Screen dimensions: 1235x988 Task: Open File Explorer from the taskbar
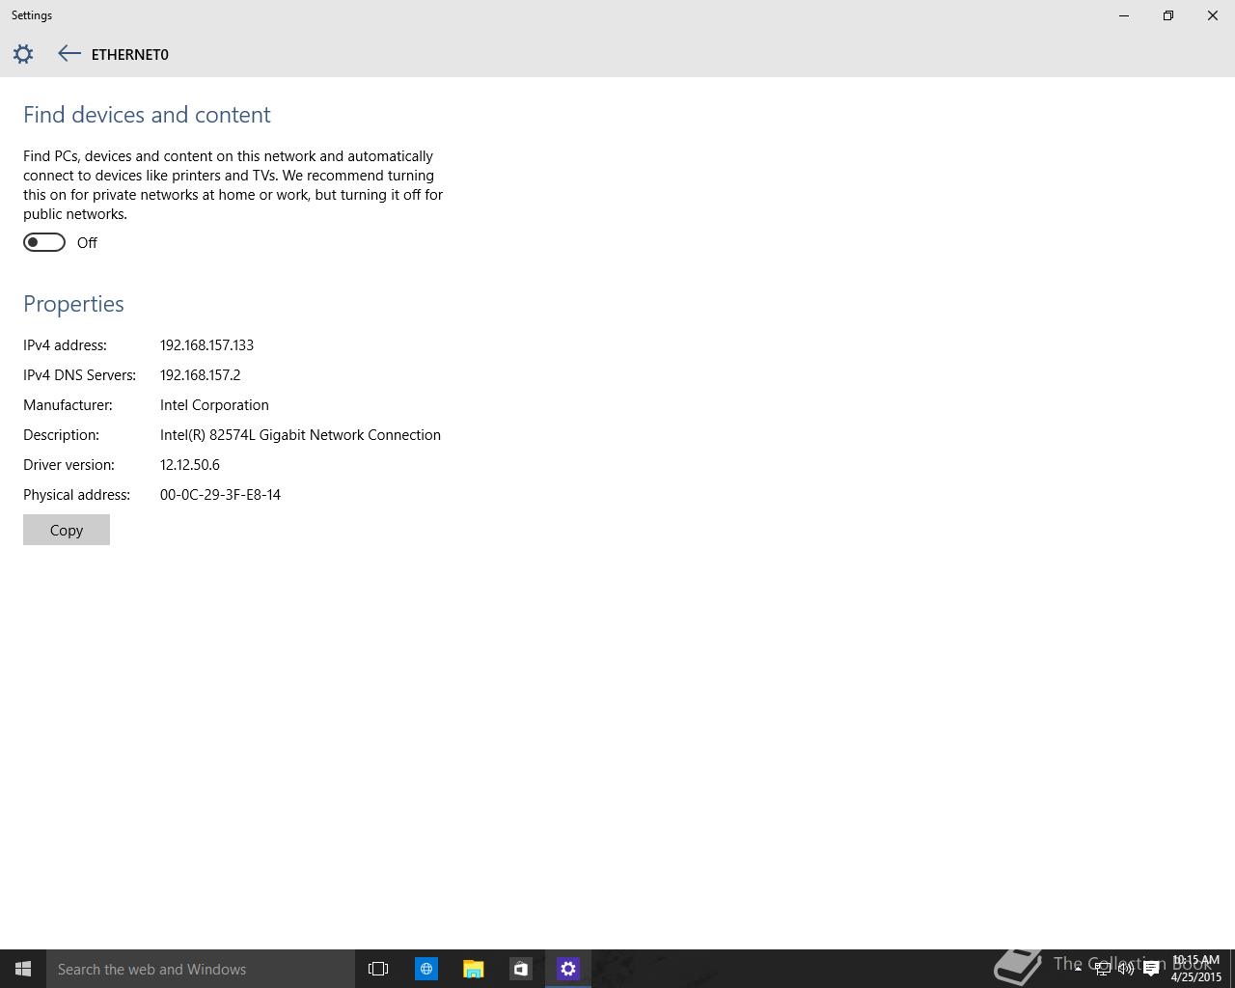pos(473,969)
